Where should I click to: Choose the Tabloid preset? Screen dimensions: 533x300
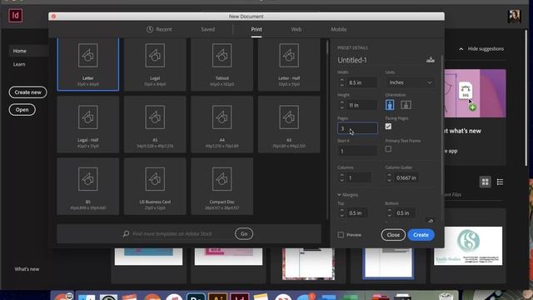point(222,64)
